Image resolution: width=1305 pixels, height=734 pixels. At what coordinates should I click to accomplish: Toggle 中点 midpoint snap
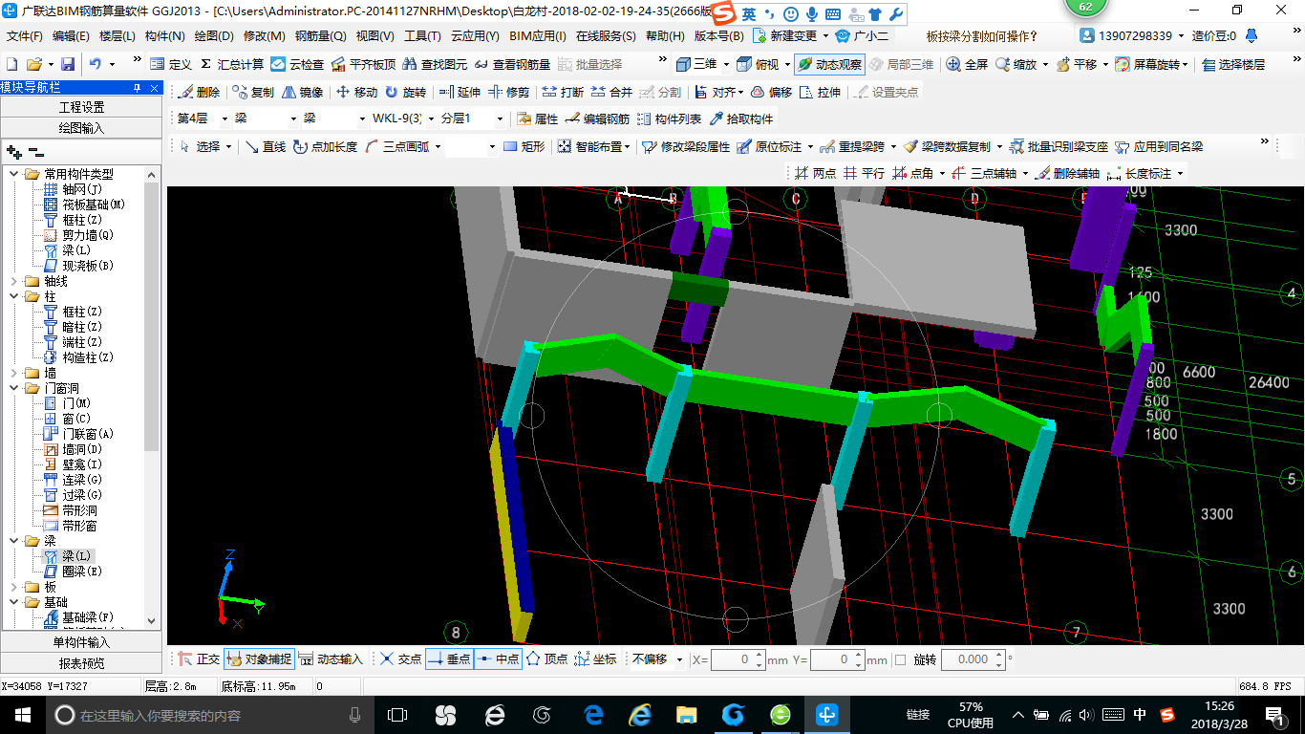tap(498, 658)
